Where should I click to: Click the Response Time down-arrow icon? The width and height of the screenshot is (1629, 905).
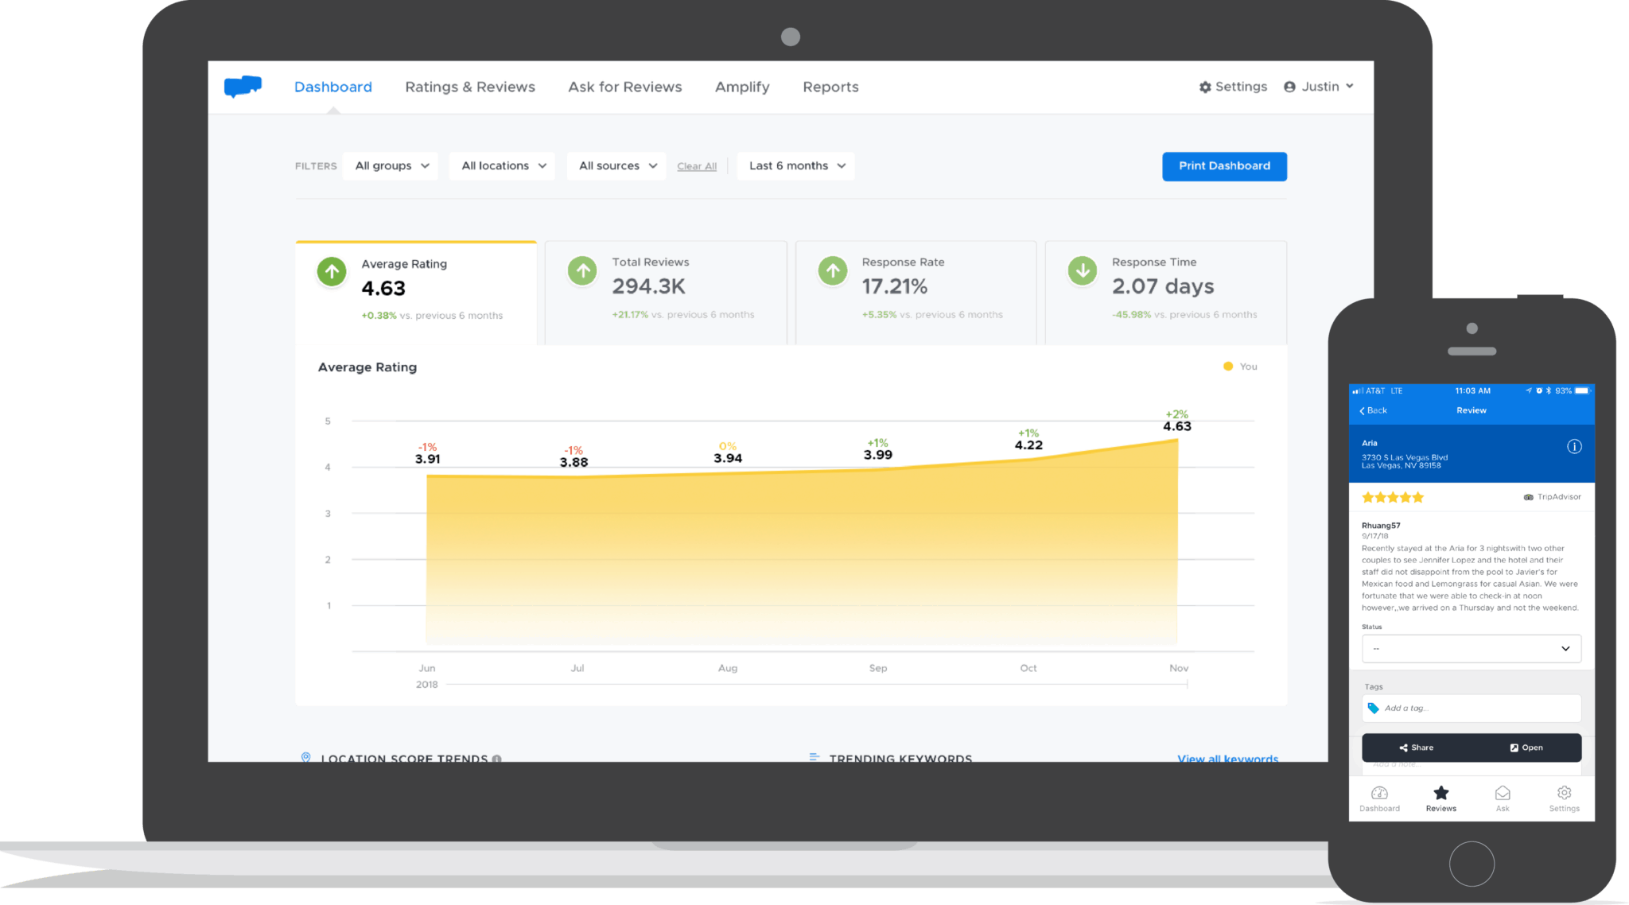coord(1082,271)
